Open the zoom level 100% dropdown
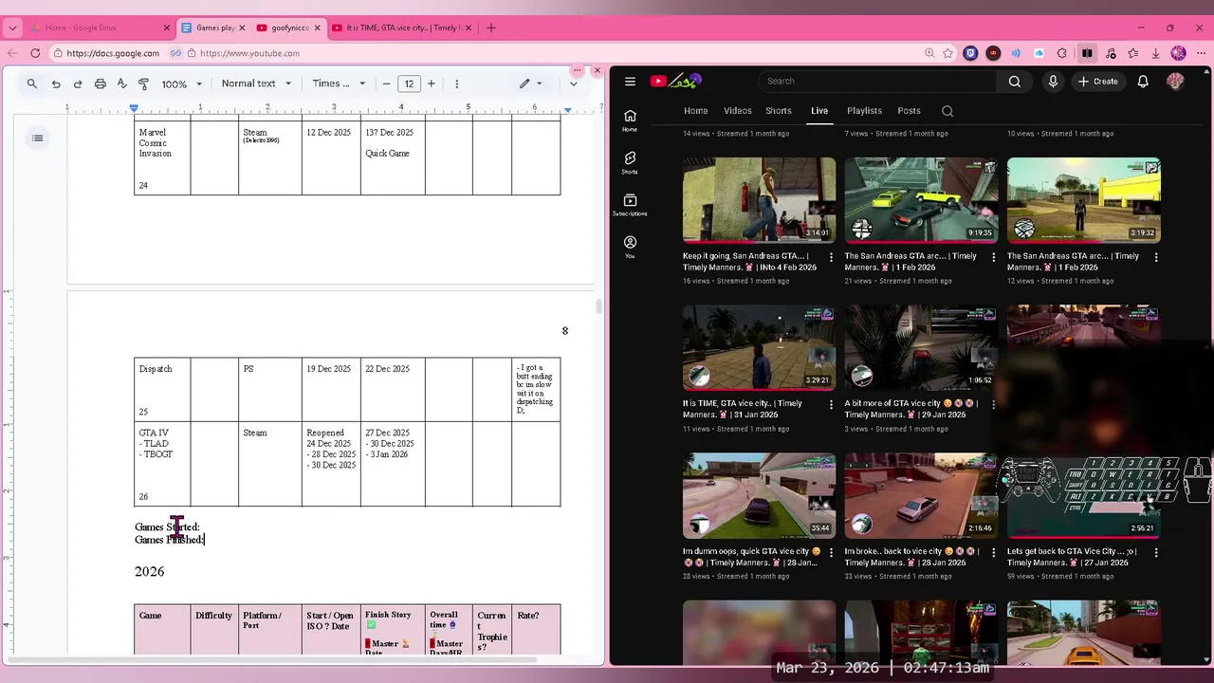Viewport: 1214px width, 683px height. coord(180,83)
